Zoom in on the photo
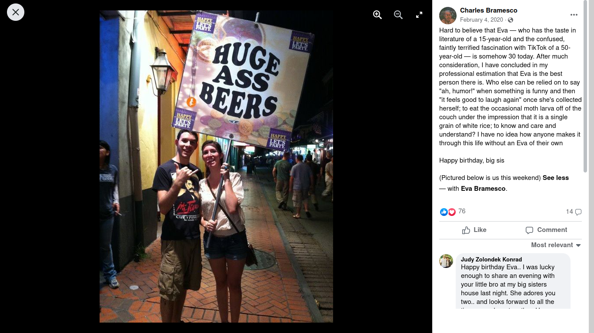The width and height of the screenshot is (594, 333). [377, 15]
